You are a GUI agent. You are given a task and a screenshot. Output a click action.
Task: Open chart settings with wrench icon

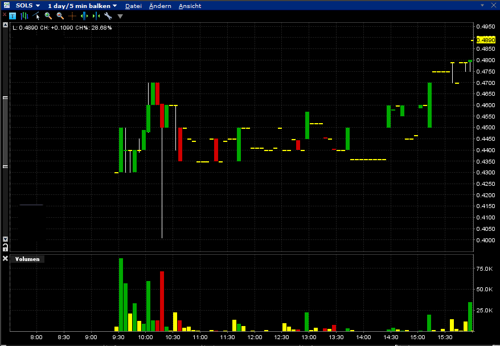(108, 16)
